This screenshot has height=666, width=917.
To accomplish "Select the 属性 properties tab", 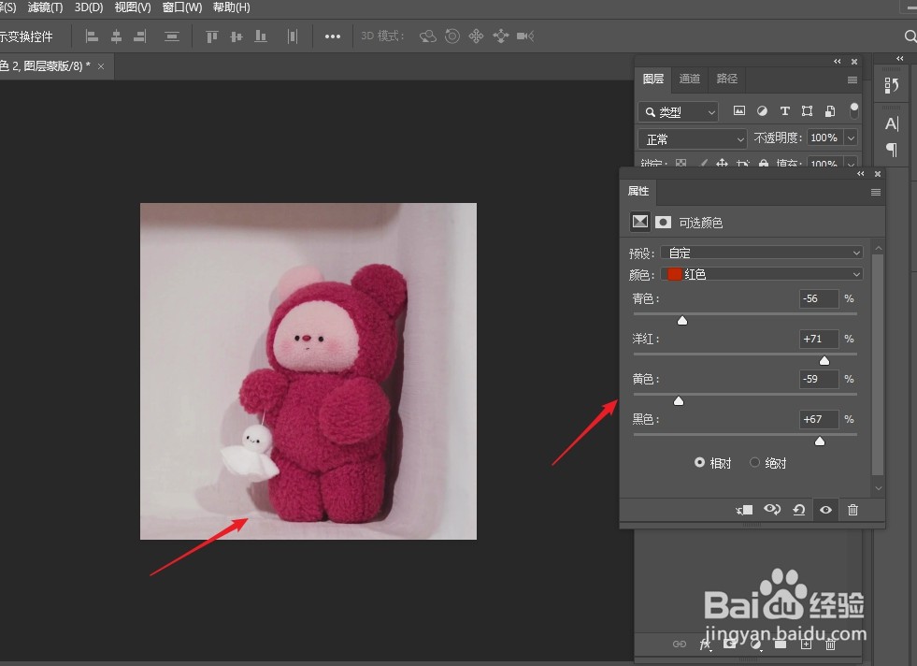I will click(x=638, y=191).
